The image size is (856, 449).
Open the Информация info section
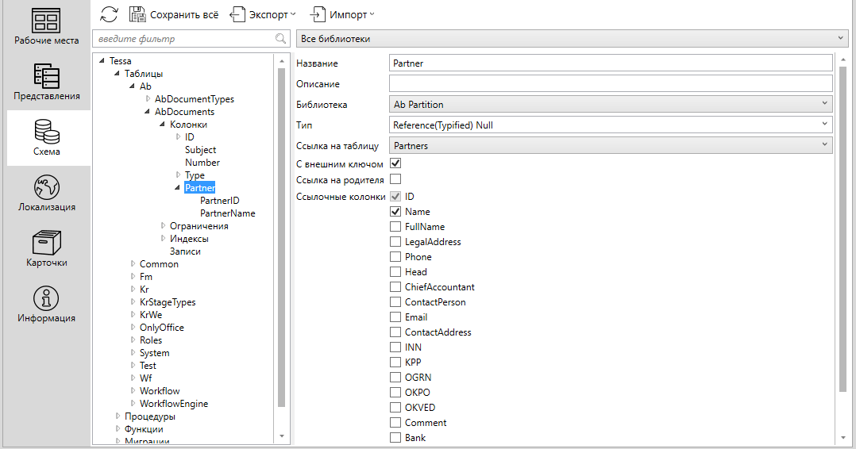tap(46, 304)
